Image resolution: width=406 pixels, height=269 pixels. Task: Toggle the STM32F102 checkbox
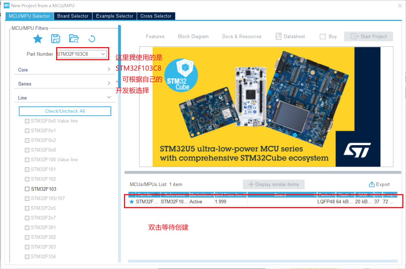[x=27, y=179]
